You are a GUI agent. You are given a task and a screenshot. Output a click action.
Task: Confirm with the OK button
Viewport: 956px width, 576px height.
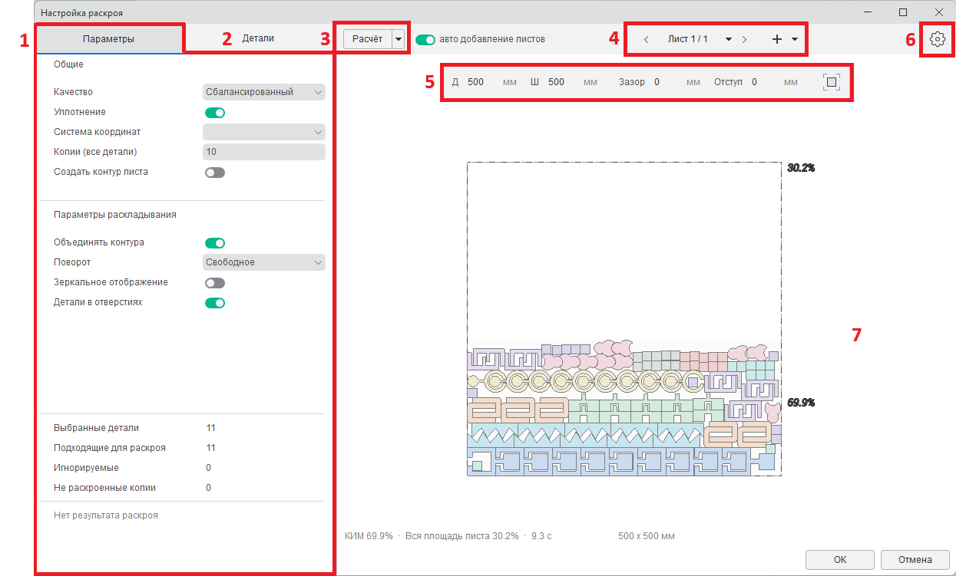pyautogui.click(x=840, y=560)
